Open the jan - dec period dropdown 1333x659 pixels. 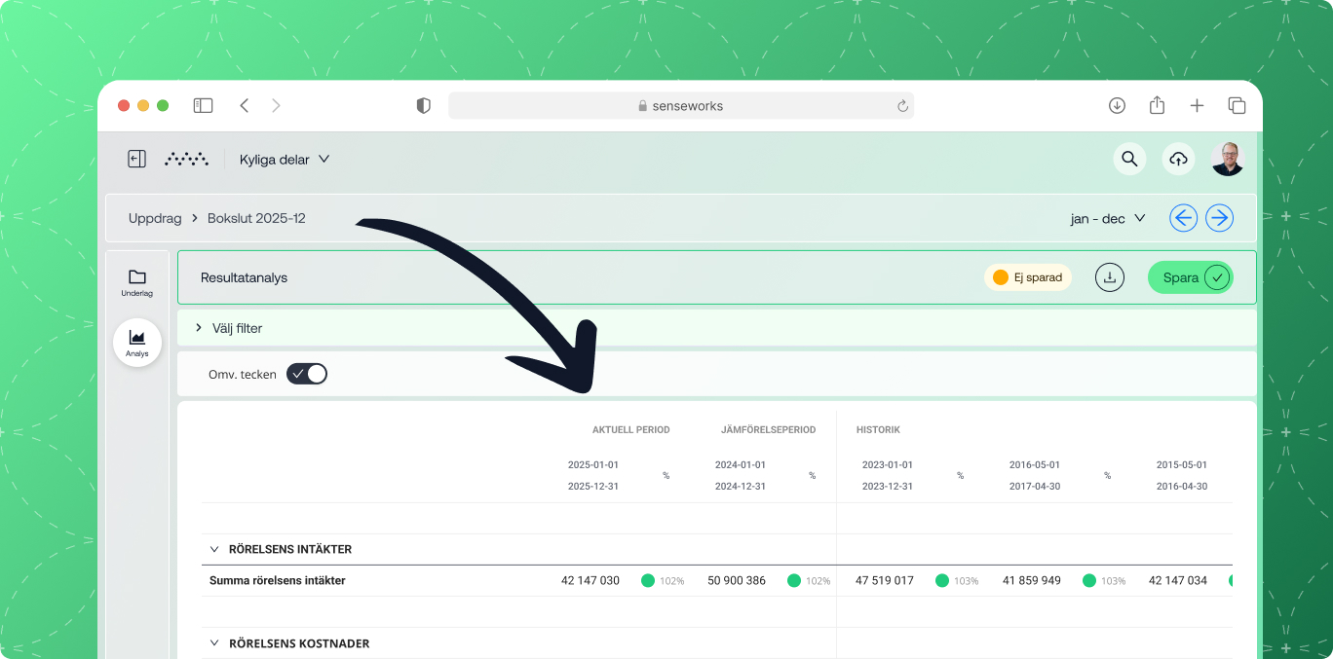[1108, 218]
